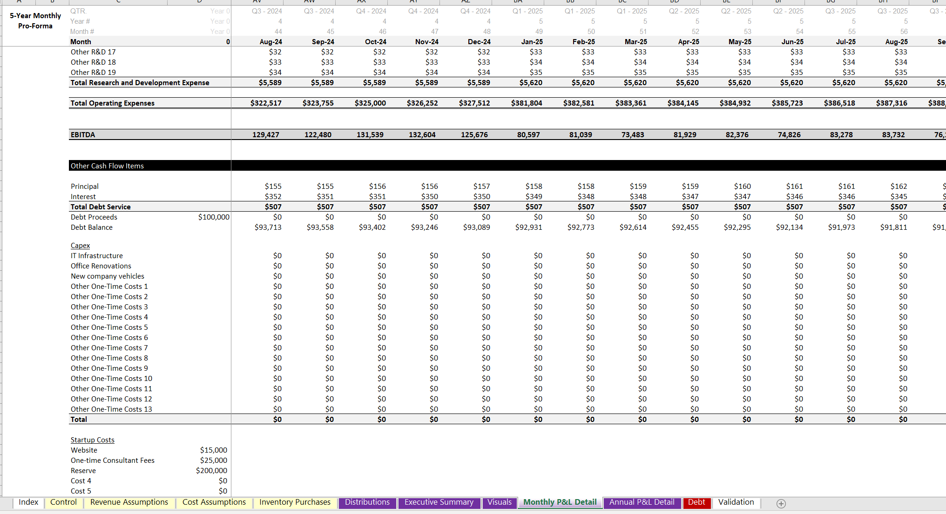
Task: Click Total Operating Expenses row label
Action: (112, 103)
